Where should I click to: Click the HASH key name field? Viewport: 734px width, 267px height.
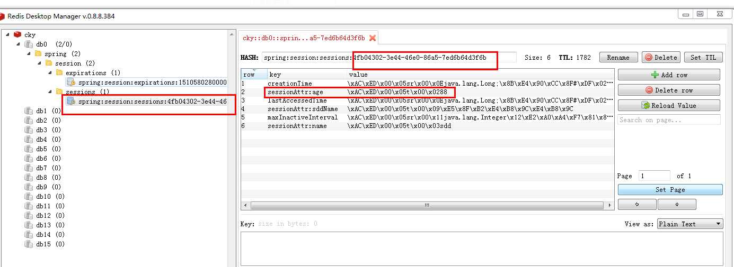point(389,57)
